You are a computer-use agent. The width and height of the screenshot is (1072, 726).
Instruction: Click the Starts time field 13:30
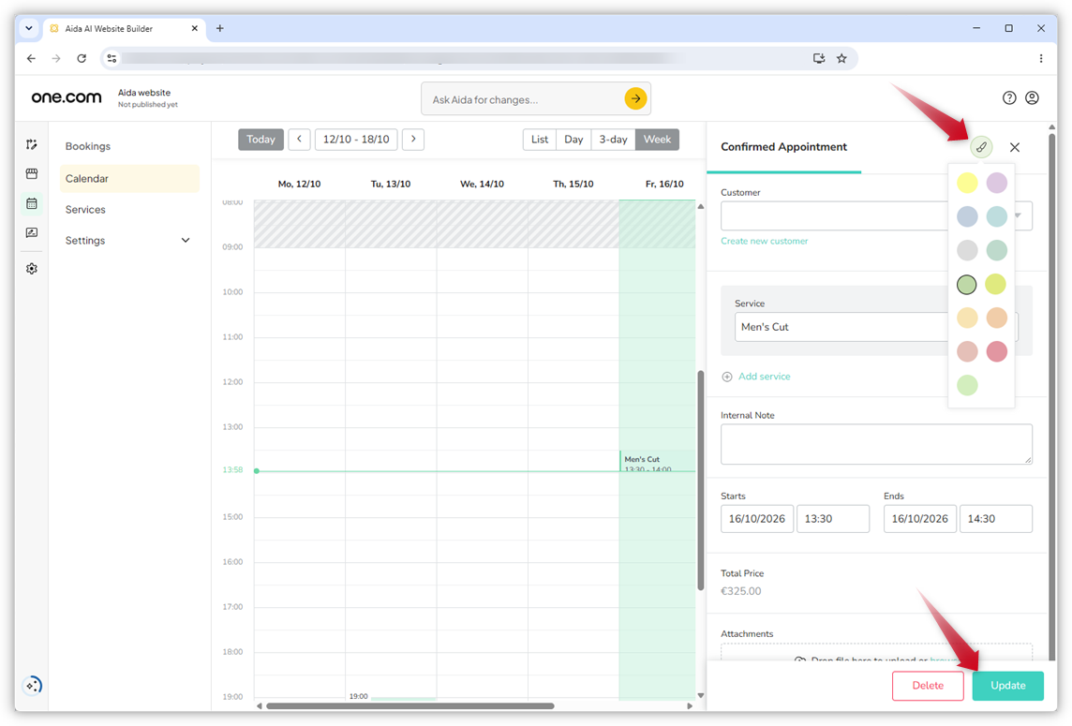pos(833,519)
